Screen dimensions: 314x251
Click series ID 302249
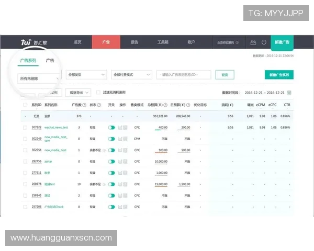pyautogui.click(x=37, y=139)
